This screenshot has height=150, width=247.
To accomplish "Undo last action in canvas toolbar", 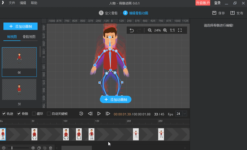I will point(132,30).
